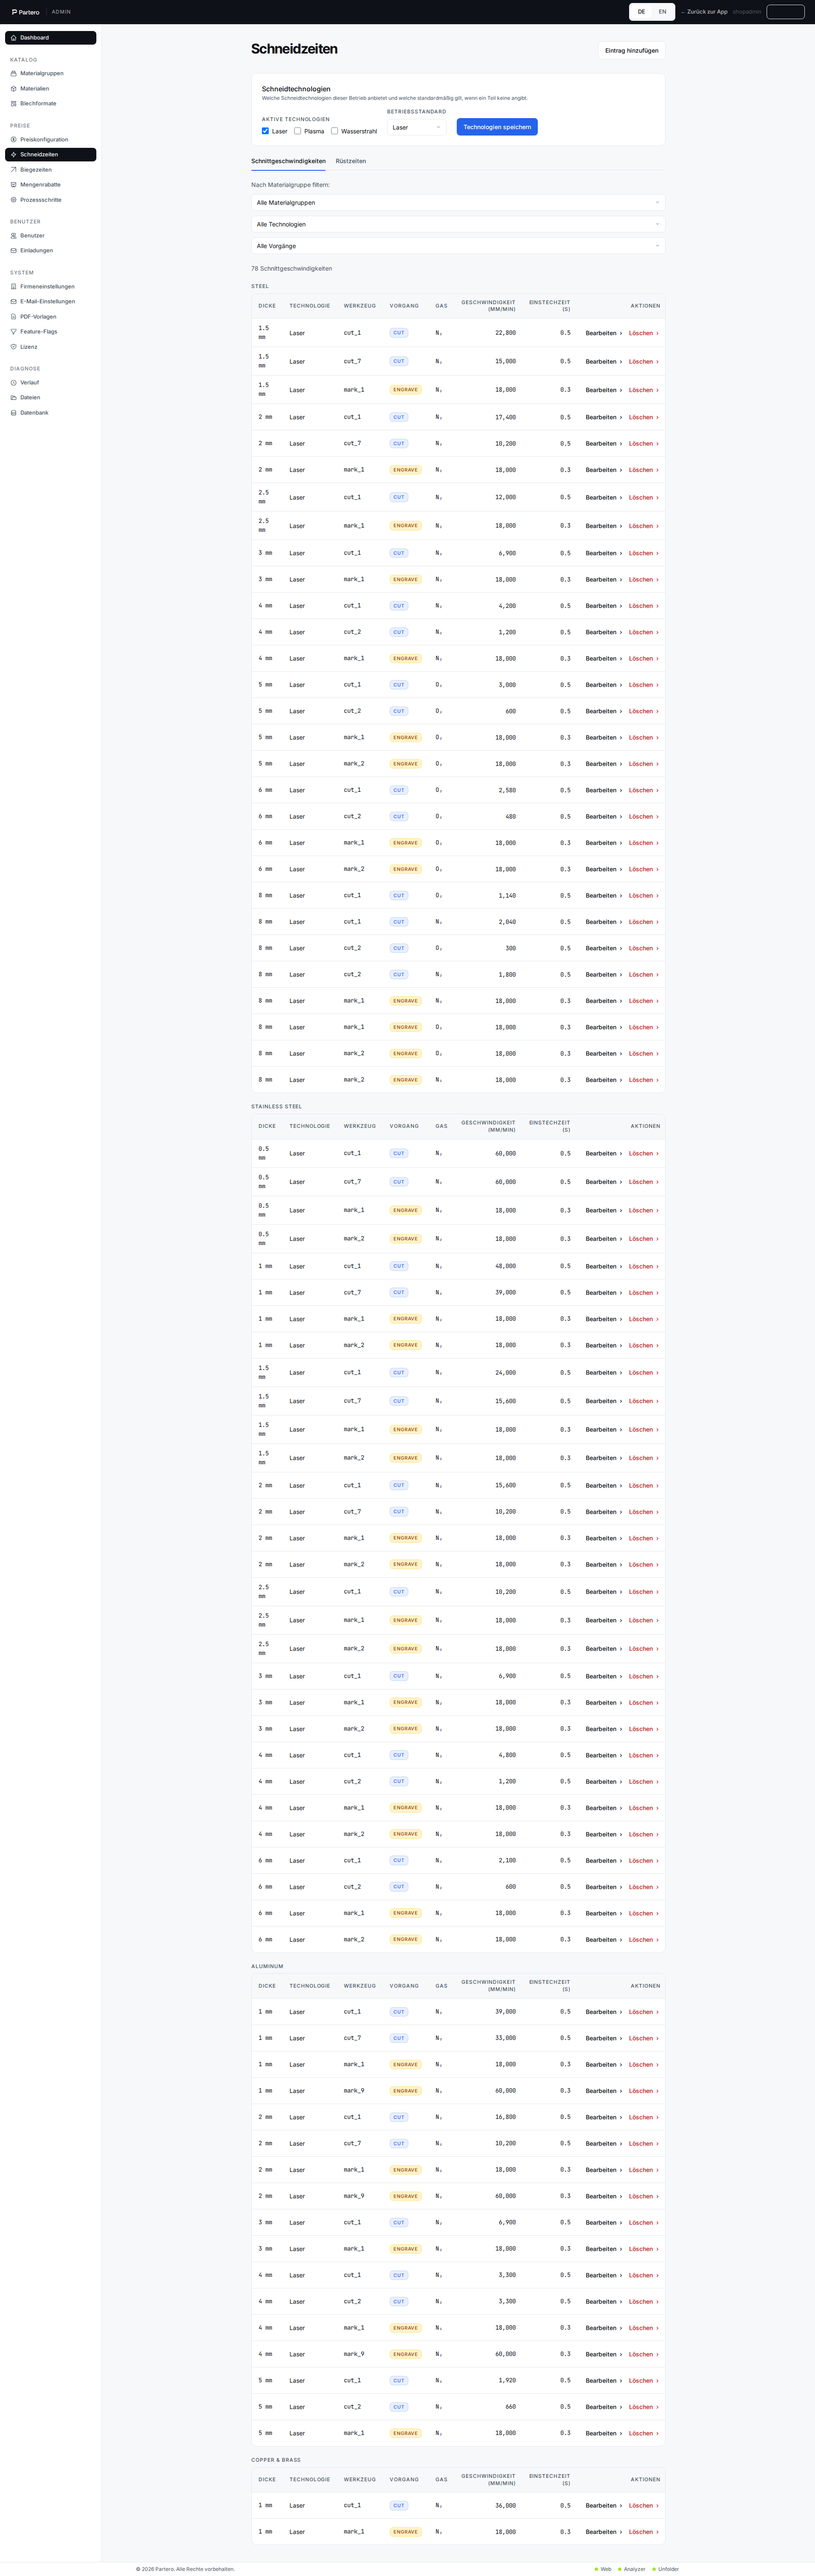Click Zurück zur App link
Viewport: 815px width, 2576px height.
point(704,12)
